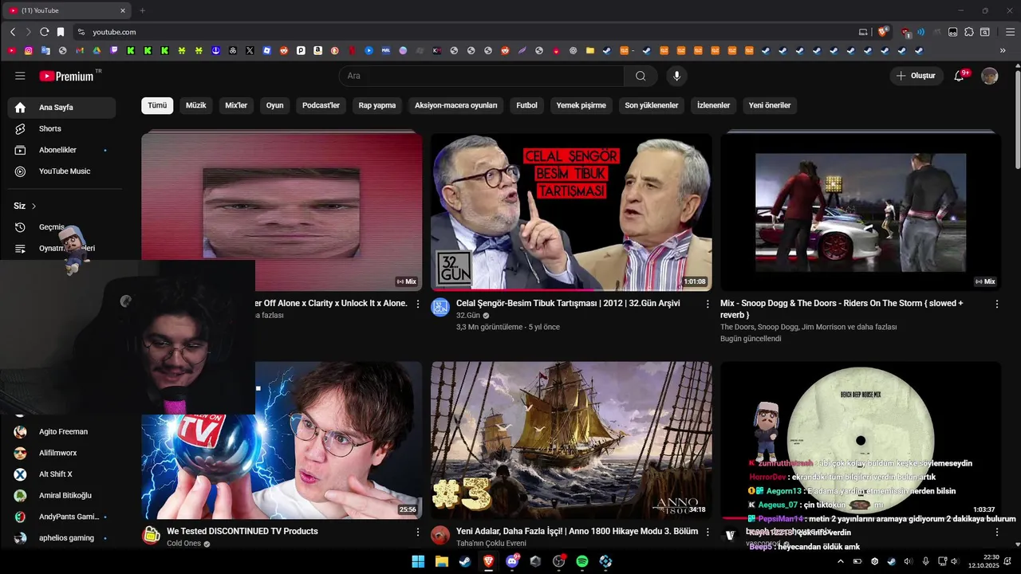The height and width of the screenshot is (574, 1021).
Task: Open options menu for Anno 1800 video
Action: [708, 532]
